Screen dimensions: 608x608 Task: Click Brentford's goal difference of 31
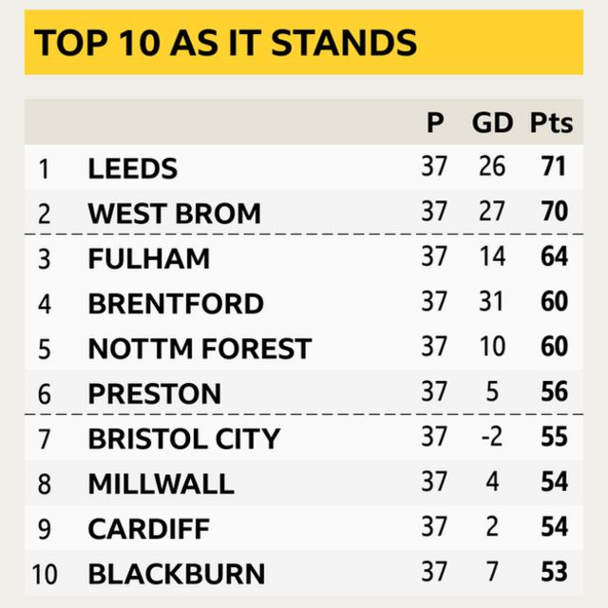tap(492, 303)
